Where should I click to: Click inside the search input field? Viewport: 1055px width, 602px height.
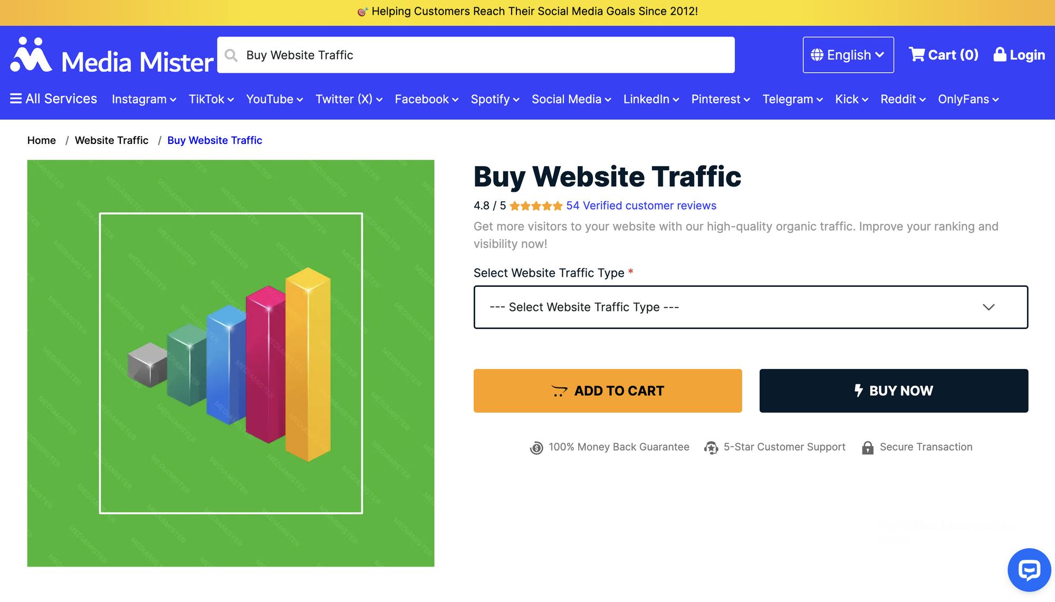[475, 55]
